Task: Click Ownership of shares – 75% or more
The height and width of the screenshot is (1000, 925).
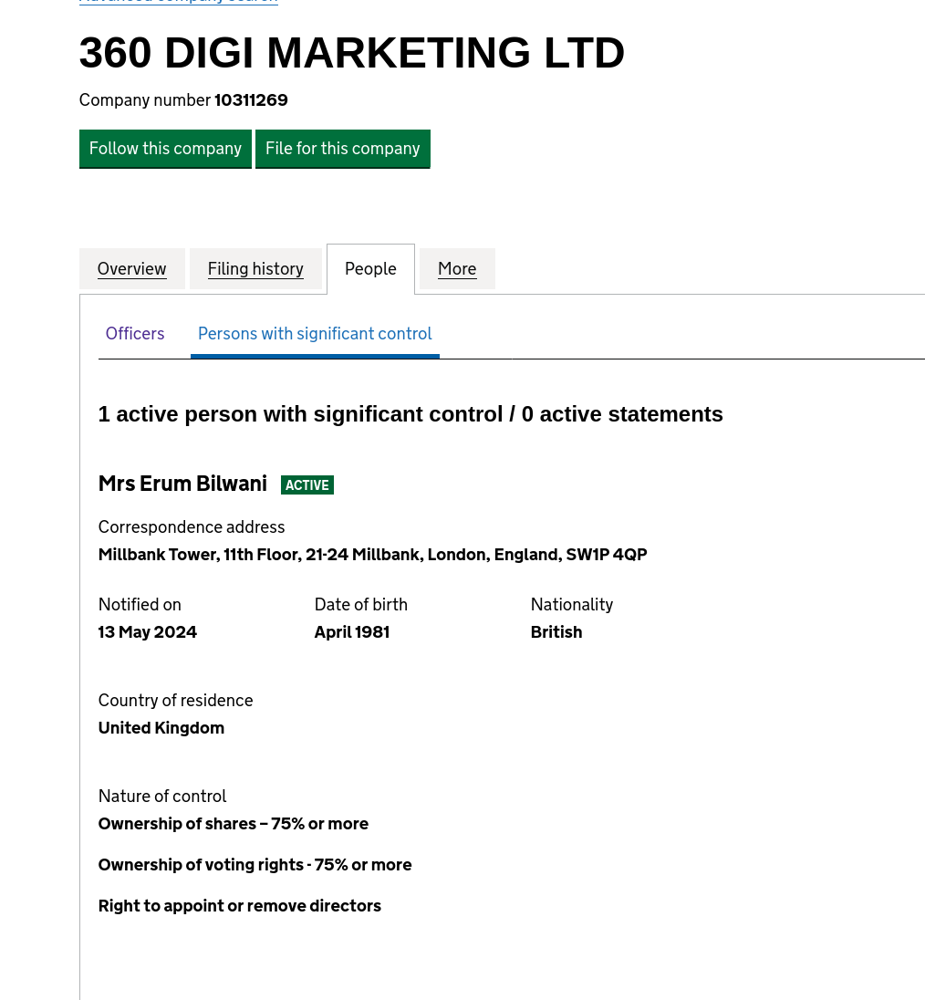Action: [x=234, y=824]
